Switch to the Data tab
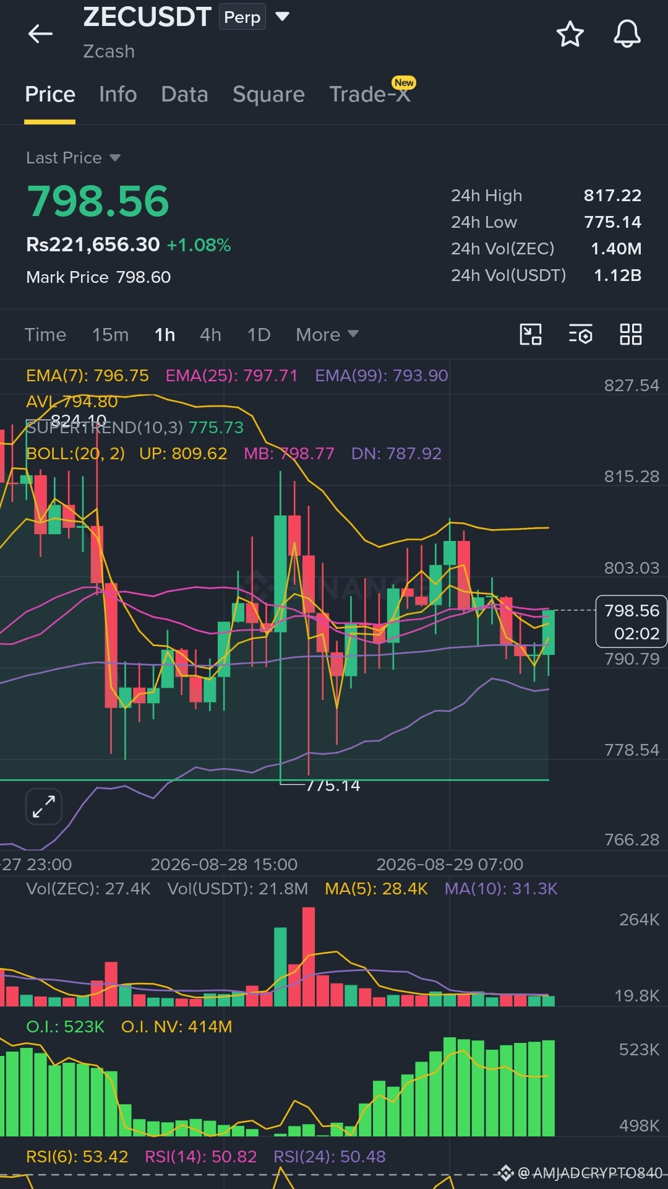 [184, 94]
